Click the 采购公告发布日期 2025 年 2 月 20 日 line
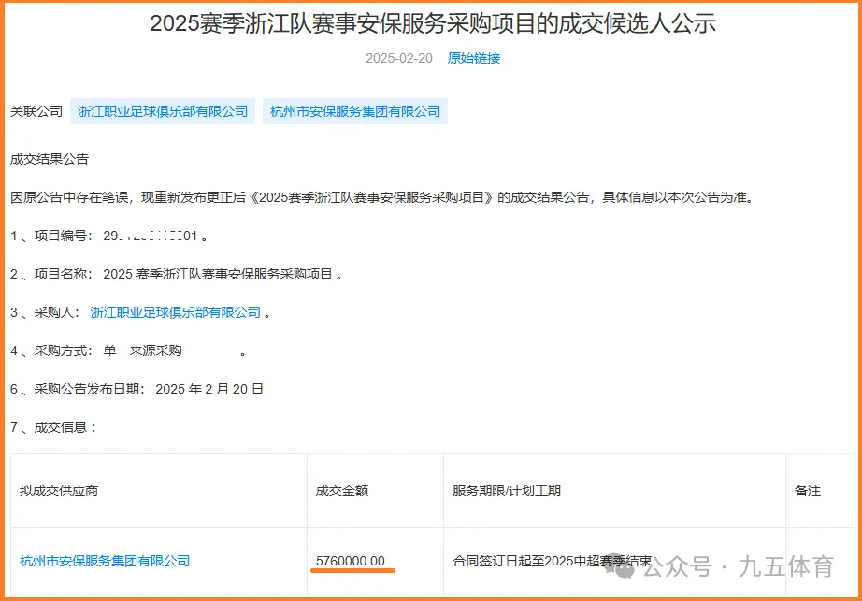 pyautogui.click(x=136, y=390)
